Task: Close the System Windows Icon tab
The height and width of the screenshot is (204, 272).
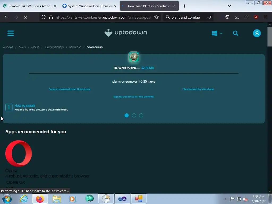Action: pos(115,6)
